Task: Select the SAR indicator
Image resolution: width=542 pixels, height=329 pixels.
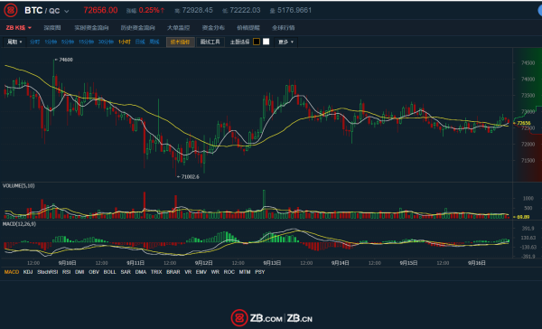Action: point(126,272)
